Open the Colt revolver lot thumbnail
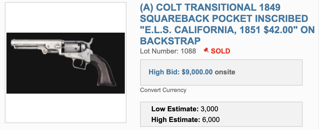 click(x=66, y=63)
